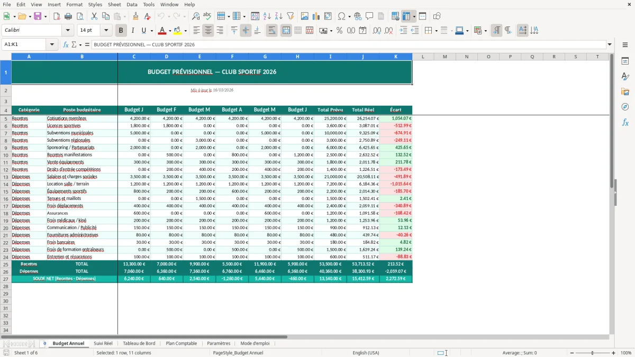Switch to the Tableau de Bord sheet tab
Screen dimensions: 635x357
point(139,343)
